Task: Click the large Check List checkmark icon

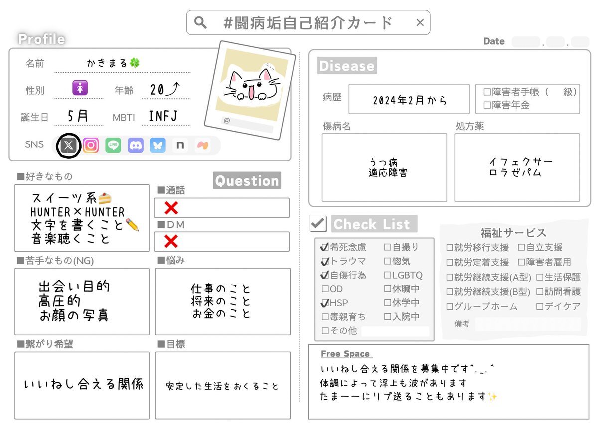Action: [318, 224]
